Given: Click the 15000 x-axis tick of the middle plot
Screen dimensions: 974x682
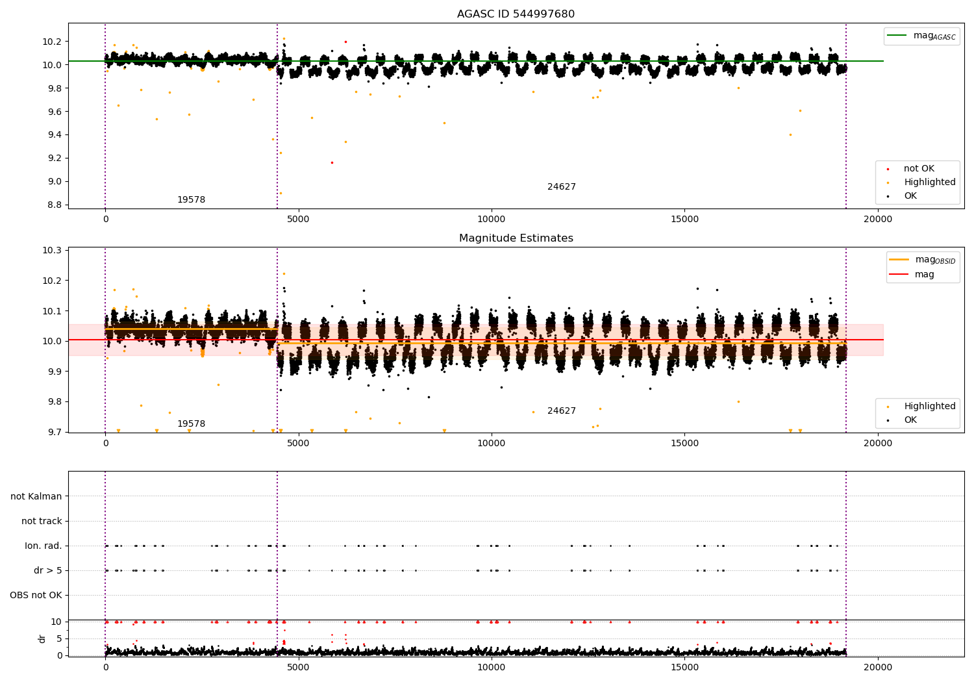Looking at the screenshot, I should click(684, 443).
